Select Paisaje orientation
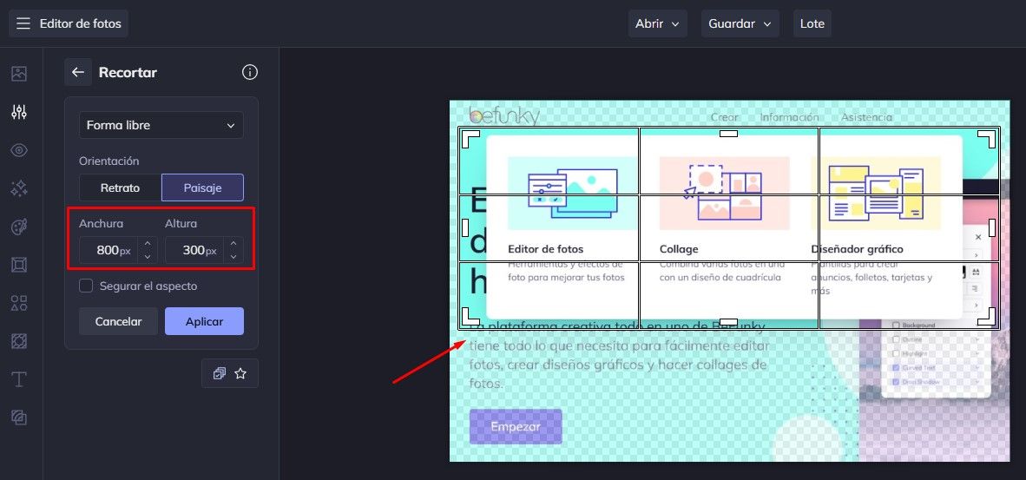Viewport: 1026px width, 480px height. coord(202,187)
